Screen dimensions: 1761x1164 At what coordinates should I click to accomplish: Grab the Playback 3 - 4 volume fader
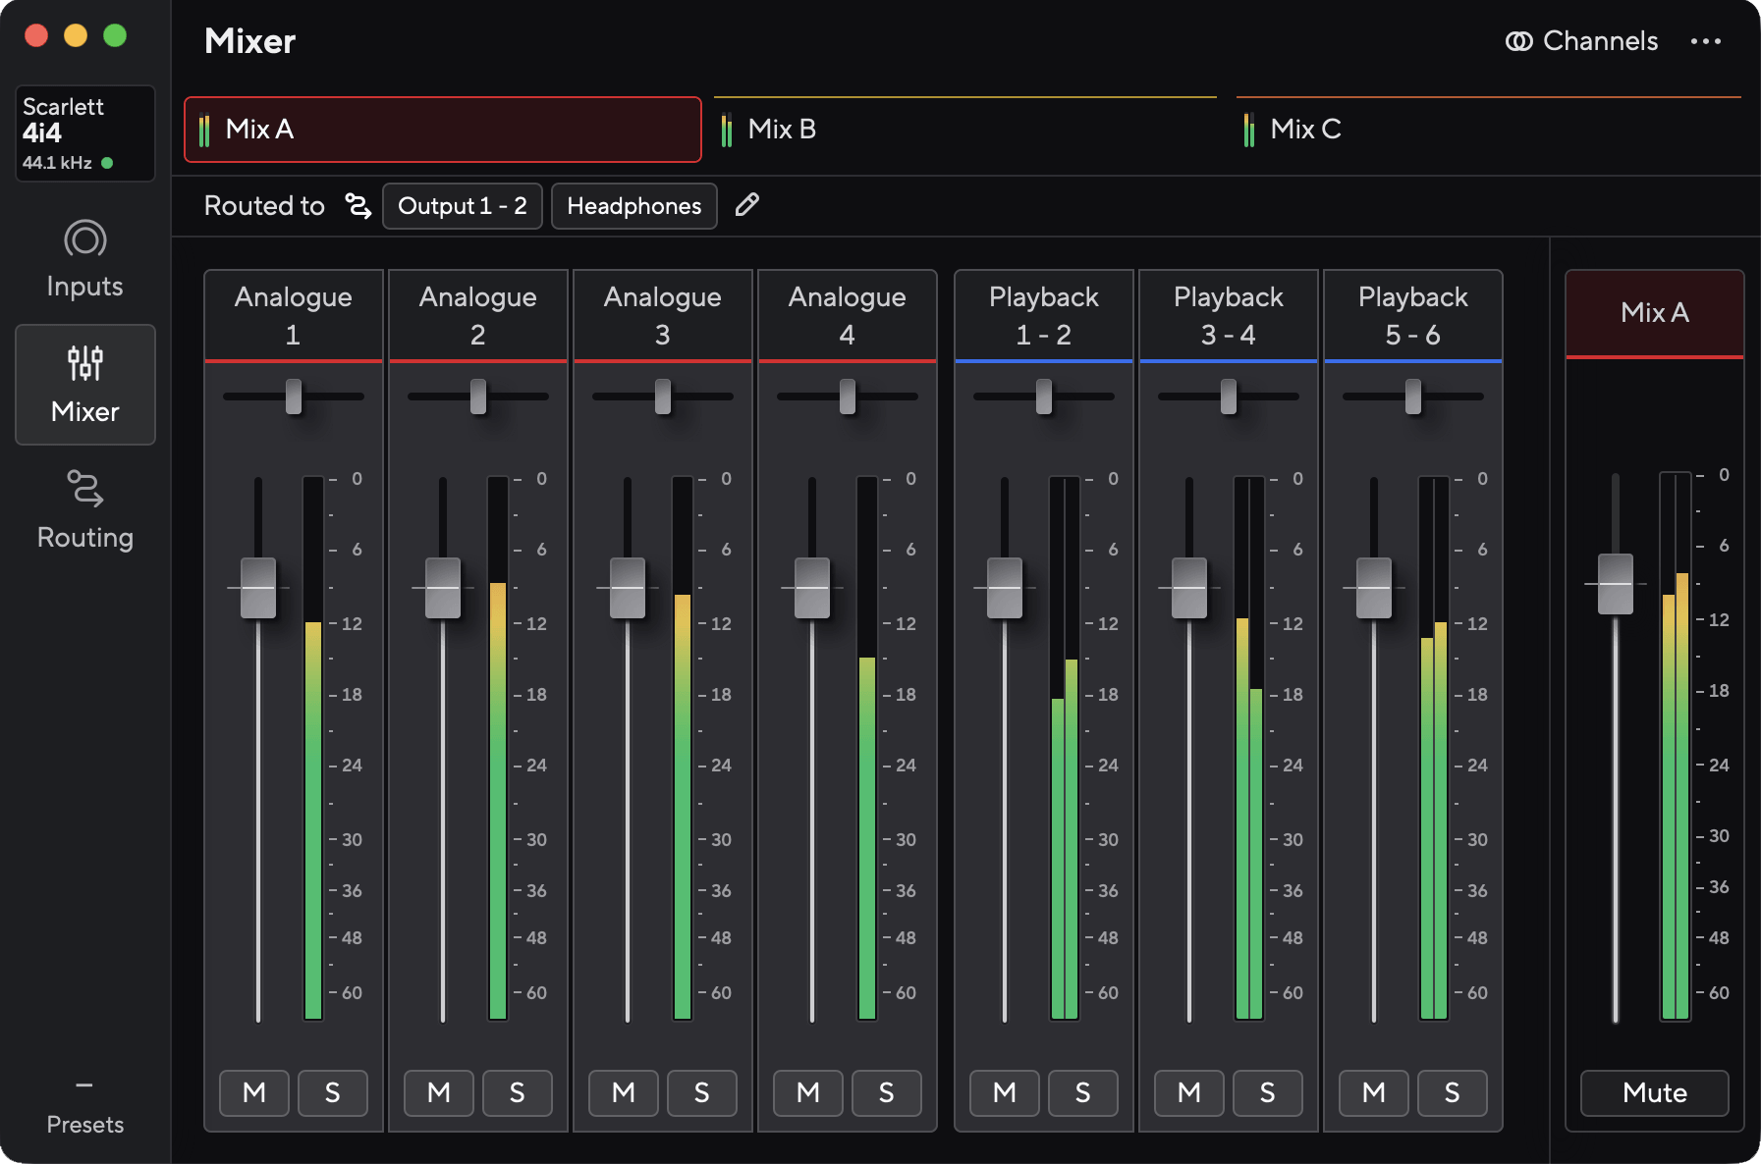coord(1189,588)
